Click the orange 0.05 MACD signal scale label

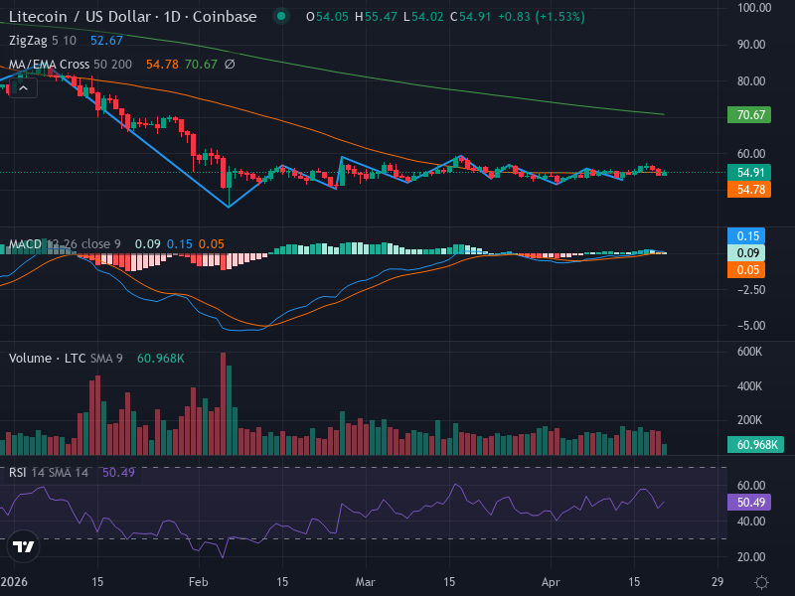click(746, 270)
